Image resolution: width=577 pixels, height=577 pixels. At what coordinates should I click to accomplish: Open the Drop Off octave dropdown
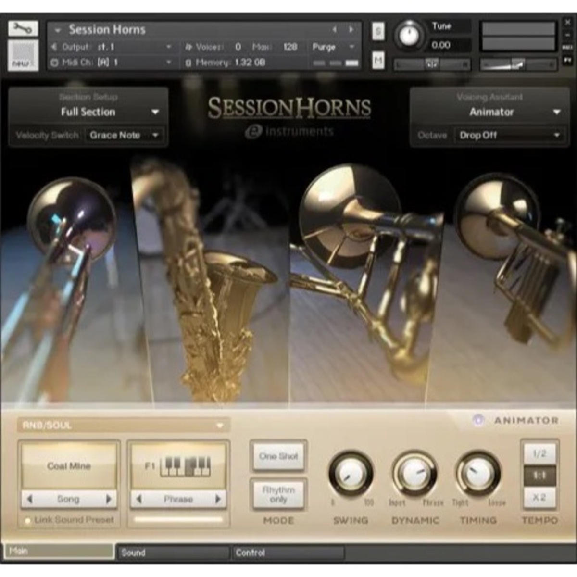(x=510, y=135)
